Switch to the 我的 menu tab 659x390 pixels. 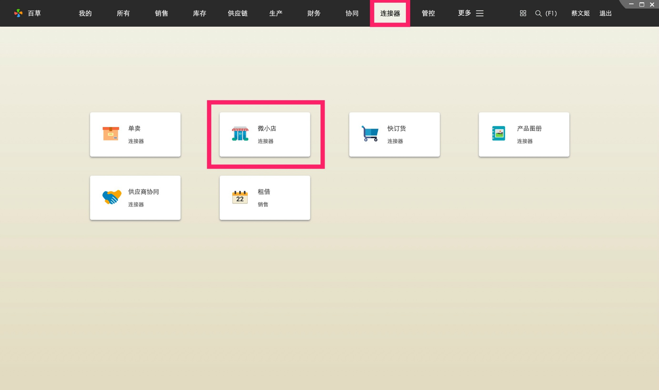pos(85,13)
